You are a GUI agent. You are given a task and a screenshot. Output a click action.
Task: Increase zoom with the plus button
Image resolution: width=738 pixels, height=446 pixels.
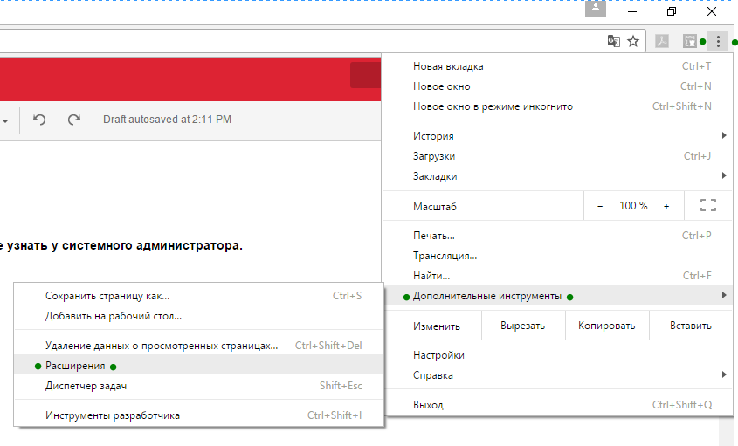(x=666, y=206)
